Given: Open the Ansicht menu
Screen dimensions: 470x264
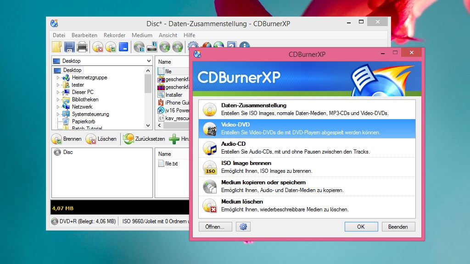Looking at the screenshot, I should click(x=168, y=35).
